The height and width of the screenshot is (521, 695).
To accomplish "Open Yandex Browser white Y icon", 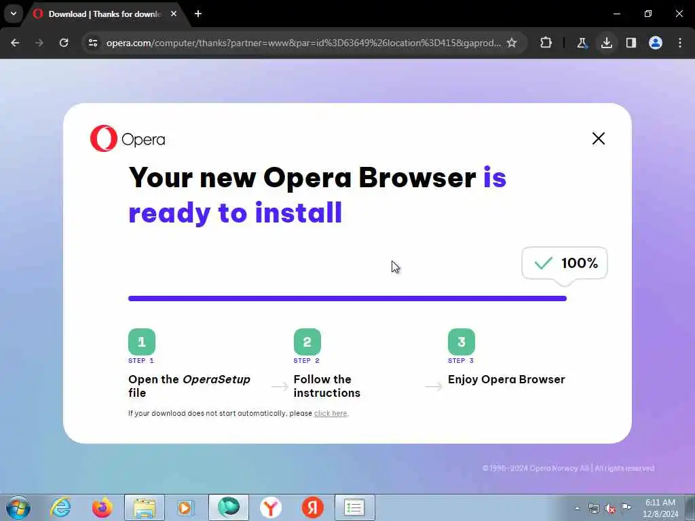I will point(270,507).
